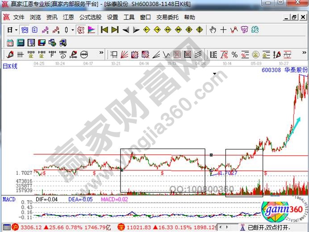309x232 pixels.
Task: Click the hand pan tool icon
Action: [213, 30]
